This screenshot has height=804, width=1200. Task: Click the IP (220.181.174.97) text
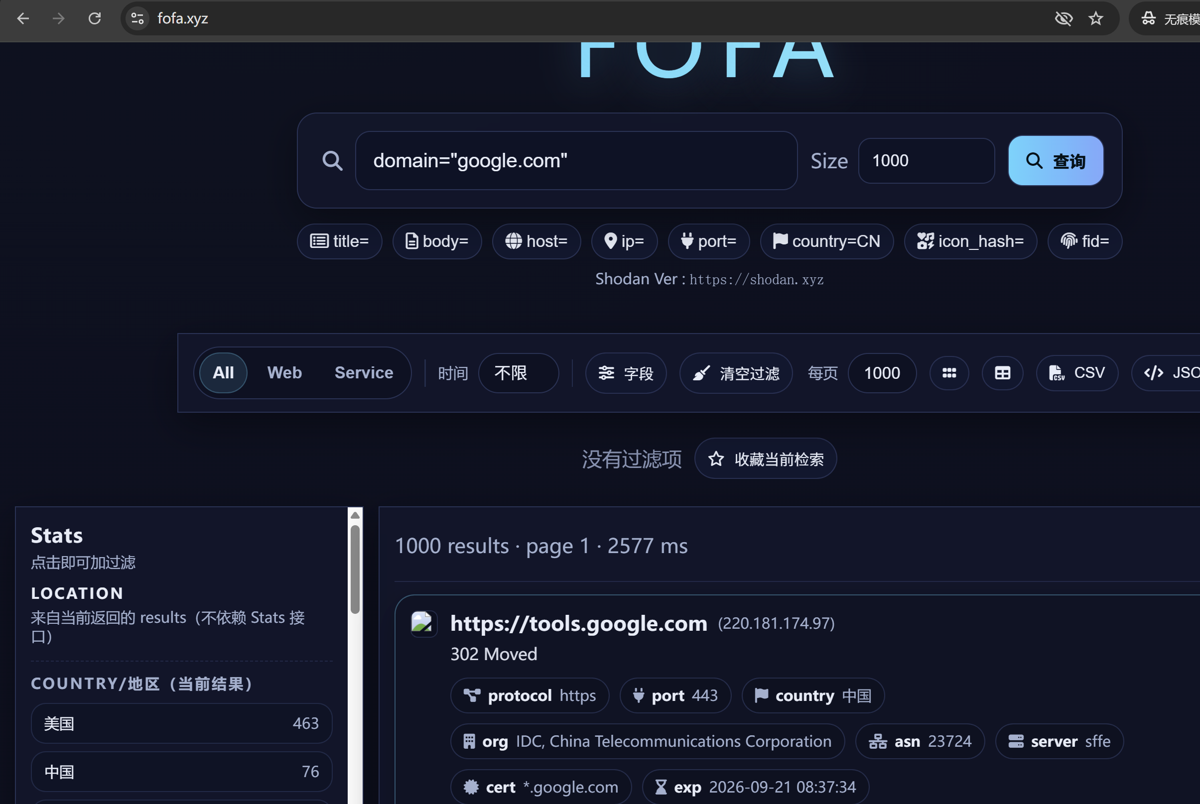pos(776,623)
